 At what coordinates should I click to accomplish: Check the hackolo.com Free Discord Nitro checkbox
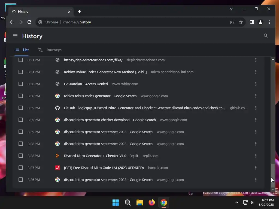pyautogui.click(x=21, y=168)
